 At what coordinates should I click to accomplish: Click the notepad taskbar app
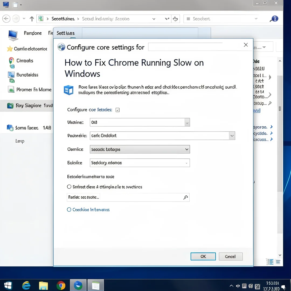[x=96, y=285]
